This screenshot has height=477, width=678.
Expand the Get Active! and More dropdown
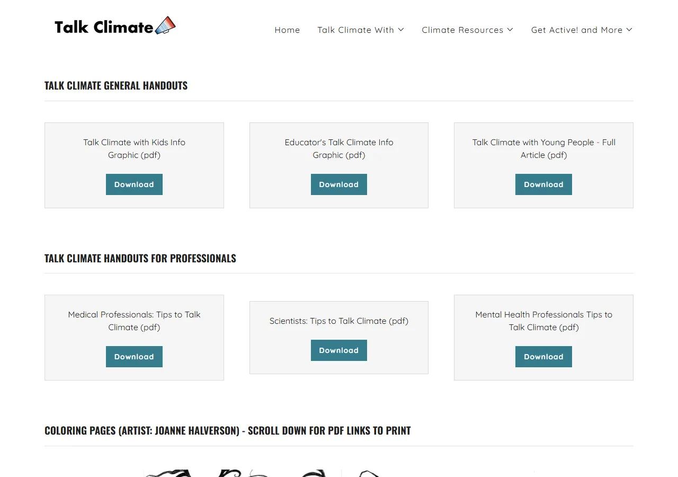tap(629, 30)
